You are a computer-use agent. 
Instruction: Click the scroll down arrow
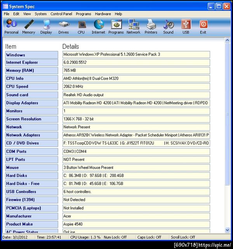coord(227,230)
